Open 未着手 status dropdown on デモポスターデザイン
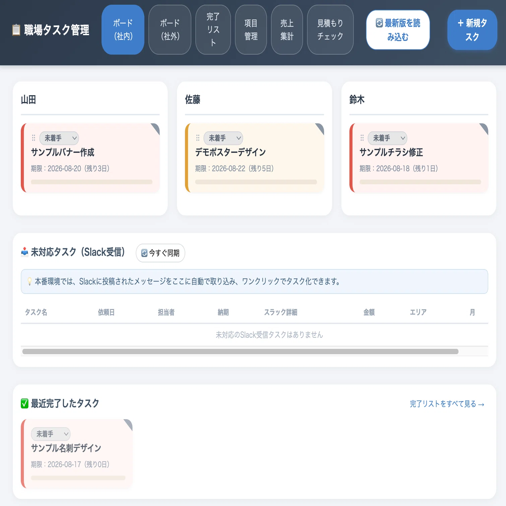The height and width of the screenshot is (506, 506). coord(223,138)
